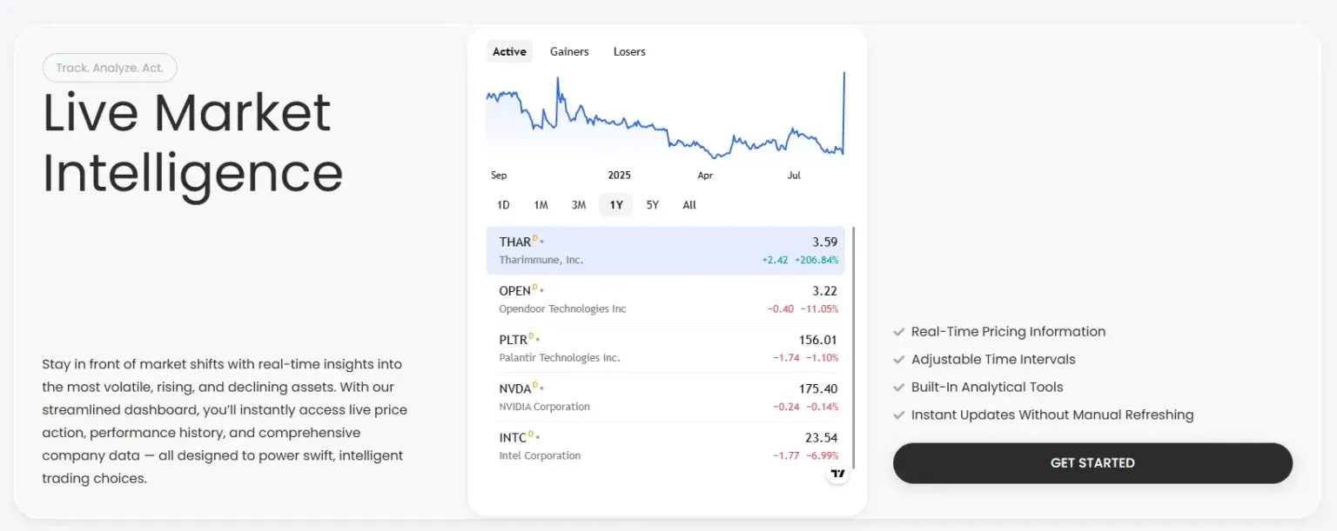Set chart range to 3M
1337x531 pixels.
pyautogui.click(x=579, y=205)
